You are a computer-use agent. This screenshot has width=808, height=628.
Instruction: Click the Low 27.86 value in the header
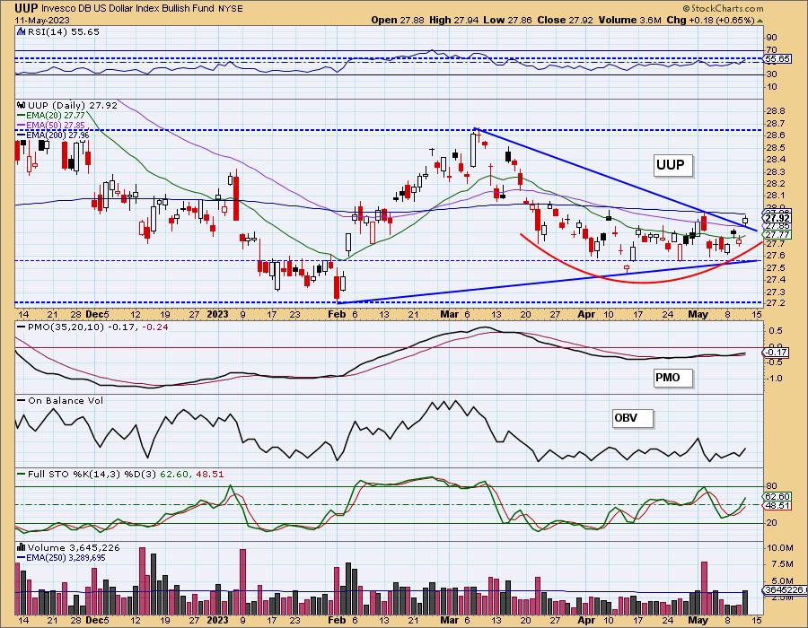(x=507, y=20)
